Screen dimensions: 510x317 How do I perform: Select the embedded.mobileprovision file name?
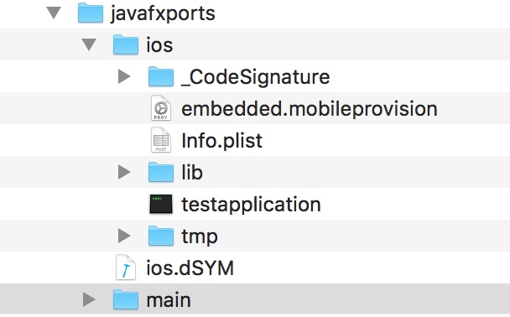tap(310, 108)
